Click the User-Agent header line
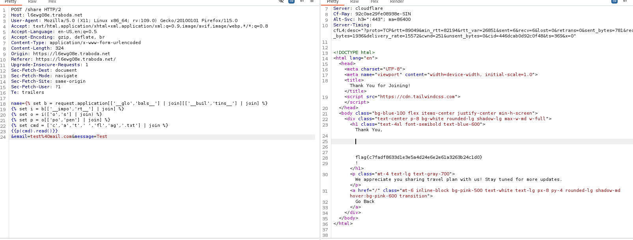This screenshot has height=240, width=633. (124, 20)
